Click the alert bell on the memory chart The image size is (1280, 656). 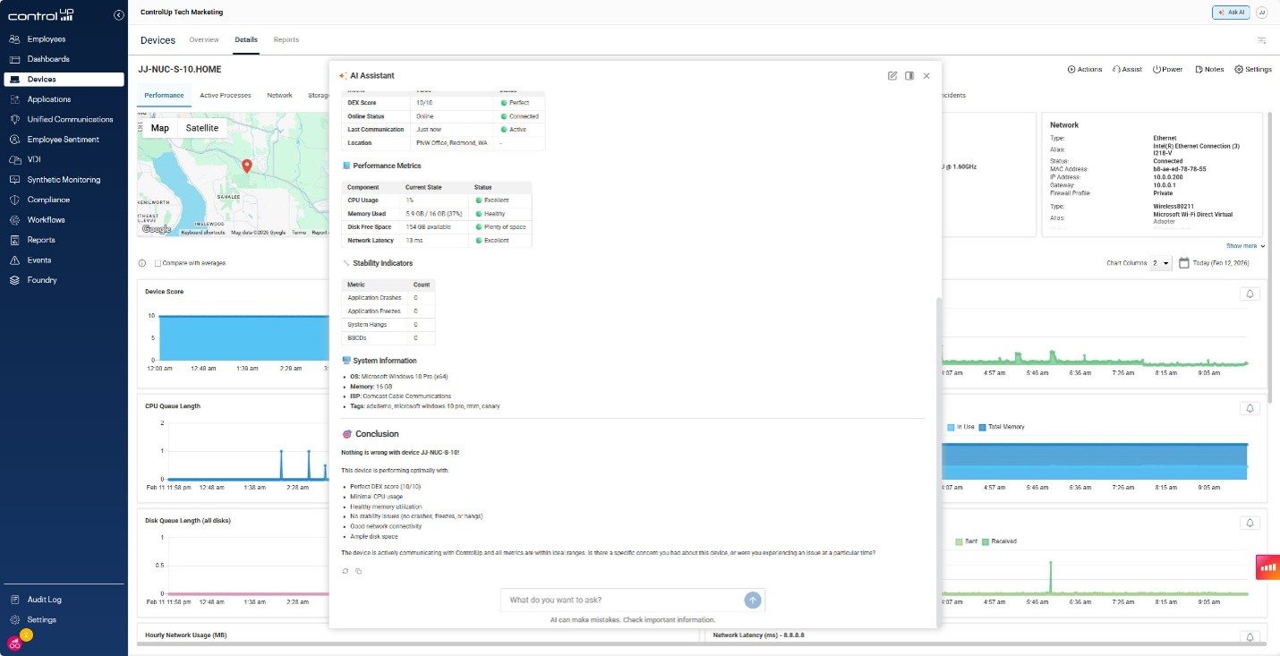pos(1251,408)
